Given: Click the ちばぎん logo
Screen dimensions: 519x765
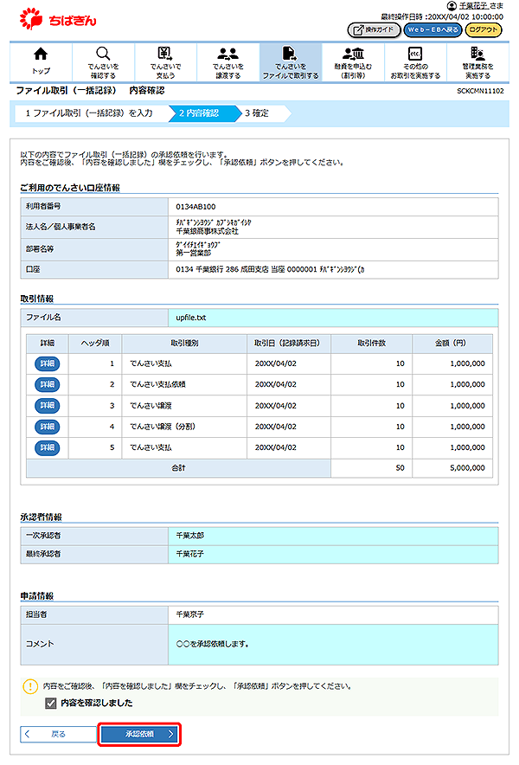Looking at the screenshot, I should 58,20.
